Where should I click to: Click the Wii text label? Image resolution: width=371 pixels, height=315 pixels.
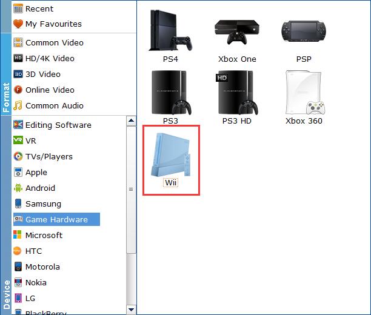pos(170,182)
